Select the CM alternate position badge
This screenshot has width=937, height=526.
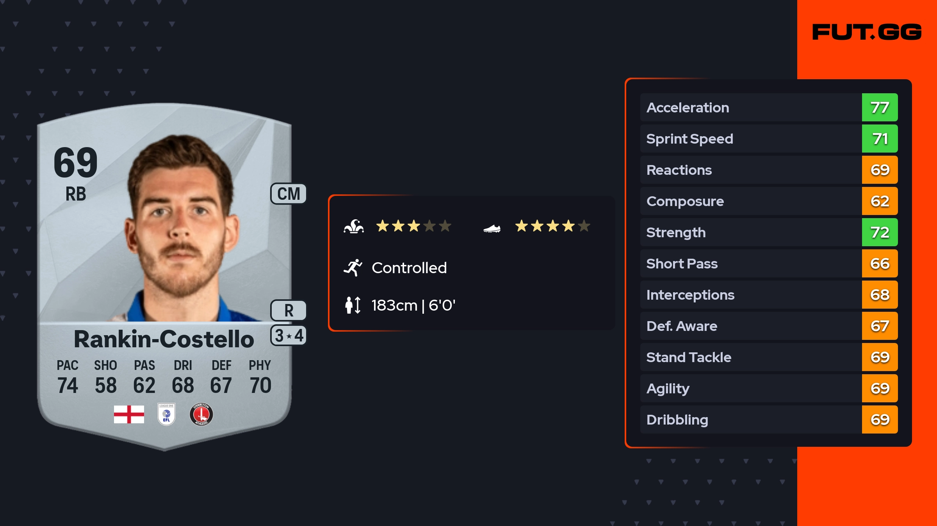[289, 194]
